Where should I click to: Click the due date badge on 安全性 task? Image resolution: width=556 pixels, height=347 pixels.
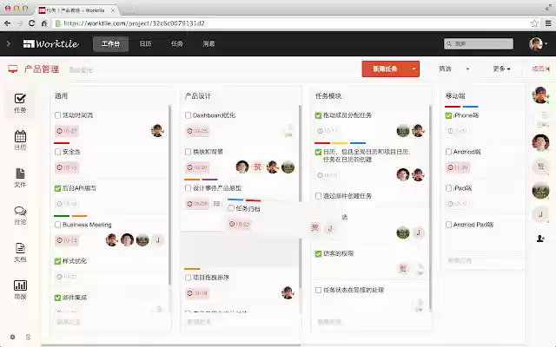tap(66, 167)
